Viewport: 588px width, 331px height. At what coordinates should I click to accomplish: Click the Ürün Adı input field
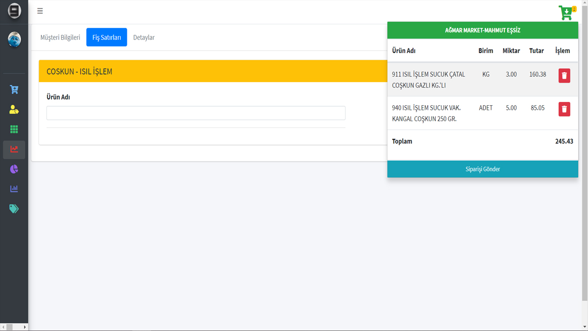(195, 113)
